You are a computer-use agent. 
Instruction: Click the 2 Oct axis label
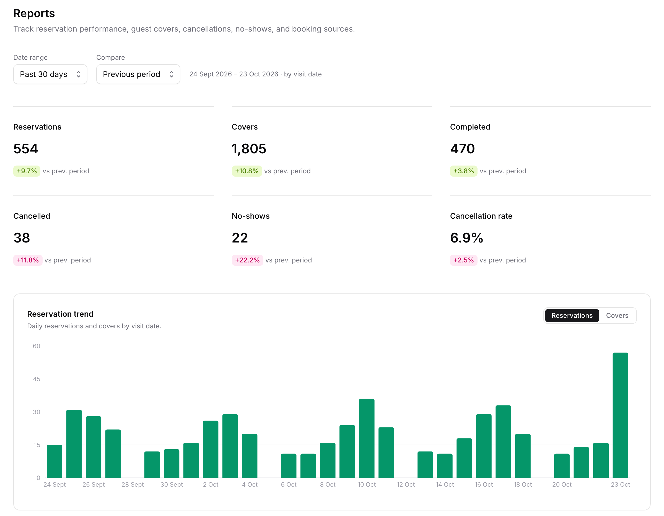click(210, 485)
